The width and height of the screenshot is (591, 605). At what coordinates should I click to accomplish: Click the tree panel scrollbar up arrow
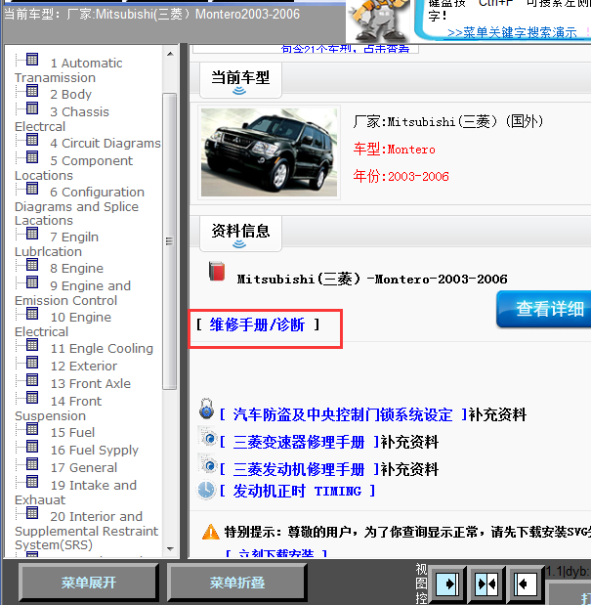(170, 54)
